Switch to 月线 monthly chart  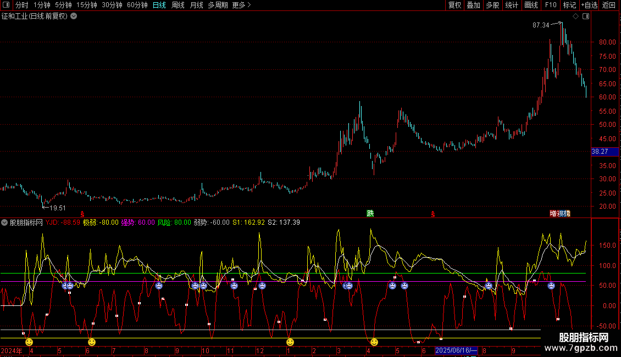point(196,5)
